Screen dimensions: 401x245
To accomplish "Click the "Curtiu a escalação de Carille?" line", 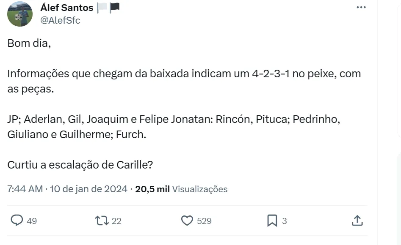I will pos(80,164).
